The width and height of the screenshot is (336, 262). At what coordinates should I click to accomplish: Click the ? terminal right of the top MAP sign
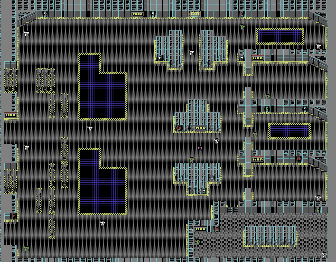(x=153, y=14)
